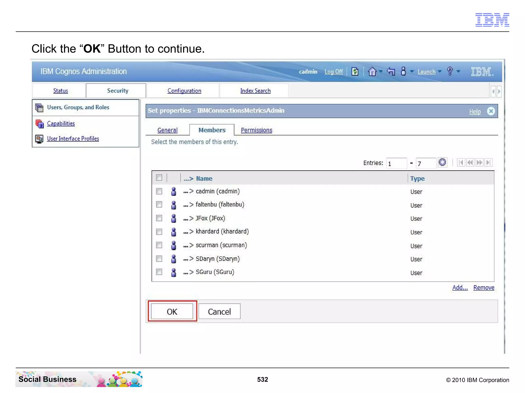Screen dimensions: 525x393
Task: Click the user icon beside SGuru
Action: (x=174, y=272)
